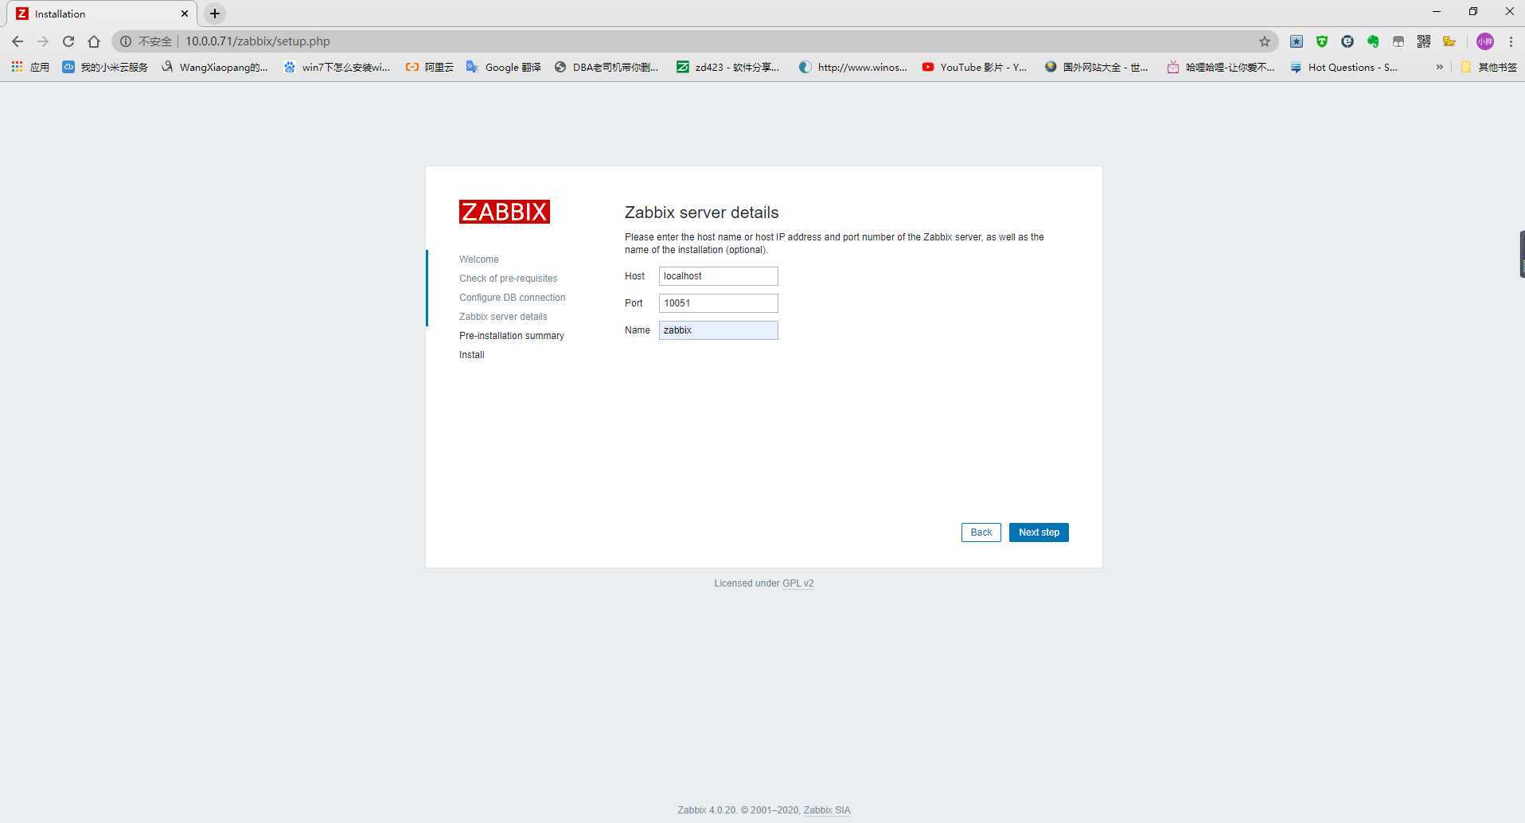Click the browser forward arrow
Screen dimensions: 1525x823
click(43, 41)
